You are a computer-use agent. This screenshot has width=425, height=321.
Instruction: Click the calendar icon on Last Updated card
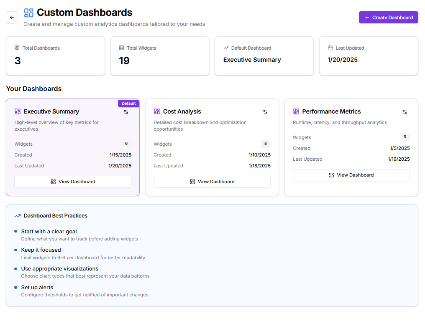[330, 48]
